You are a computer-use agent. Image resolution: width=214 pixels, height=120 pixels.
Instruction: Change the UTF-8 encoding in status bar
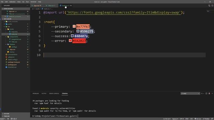click(182, 119)
